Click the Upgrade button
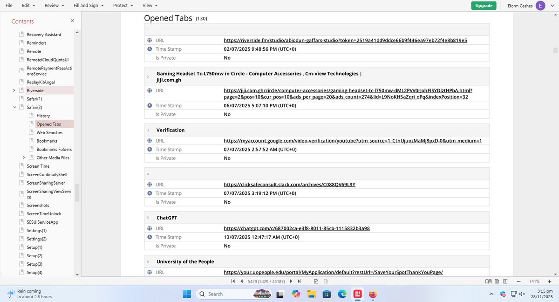This screenshot has height=302, width=559. [x=484, y=6]
